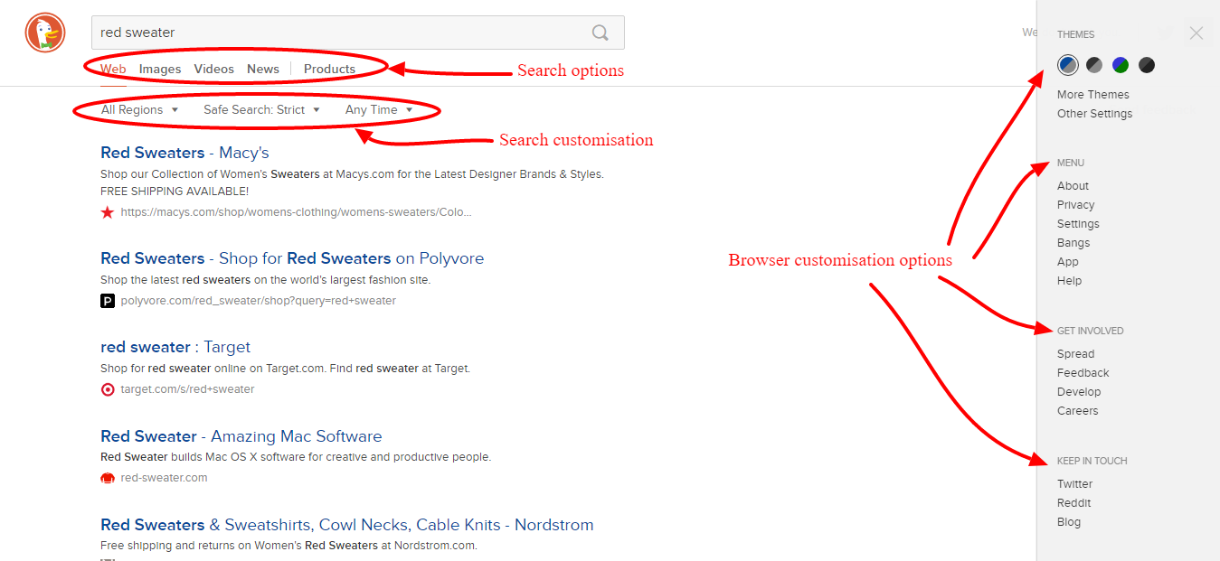The image size is (1220, 561).
Task: Open Privacy in the side menu
Action: [x=1076, y=205]
